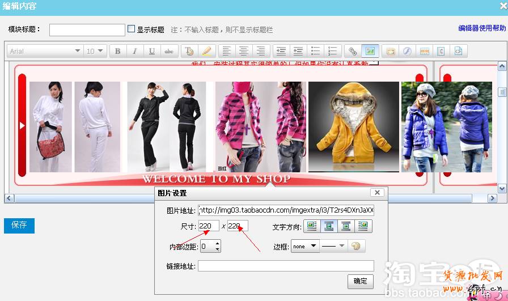Apply italic formatting
508x301 pixels.
click(134, 51)
